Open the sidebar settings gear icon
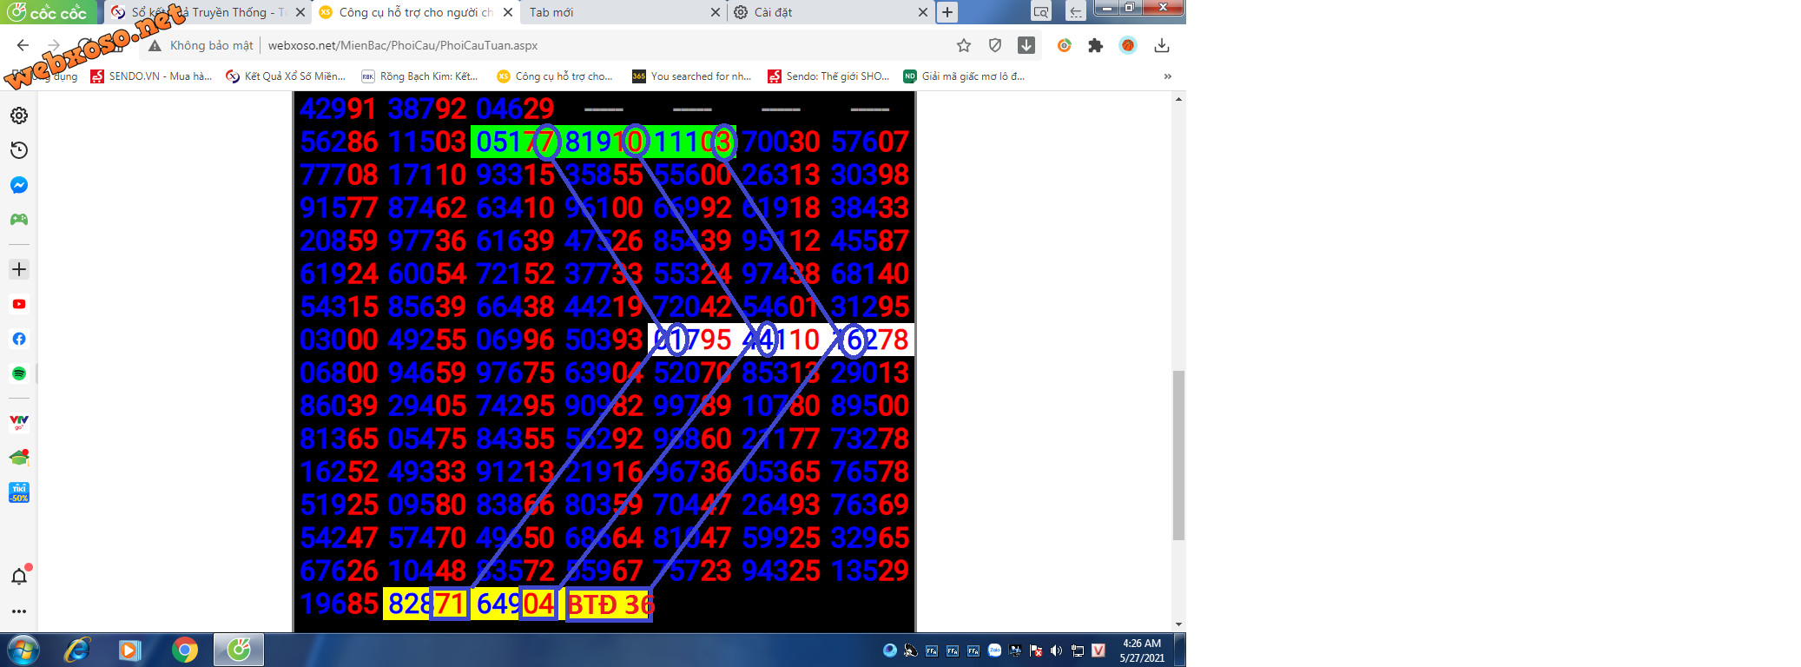This screenshot has width=1801, height=667. [x=18, y=116]
